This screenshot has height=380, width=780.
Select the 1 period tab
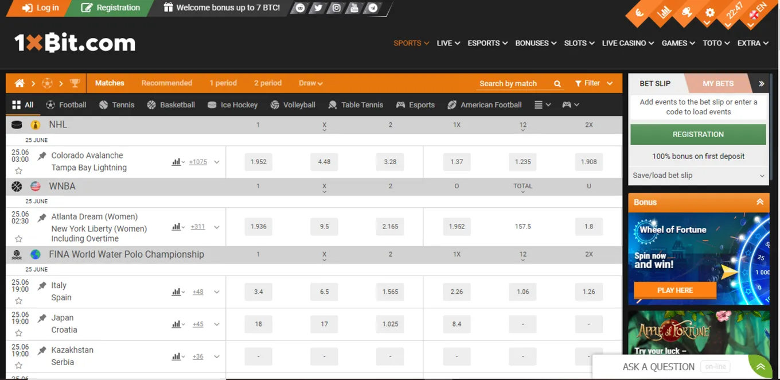pyautogui.click(x=223, y=83)
